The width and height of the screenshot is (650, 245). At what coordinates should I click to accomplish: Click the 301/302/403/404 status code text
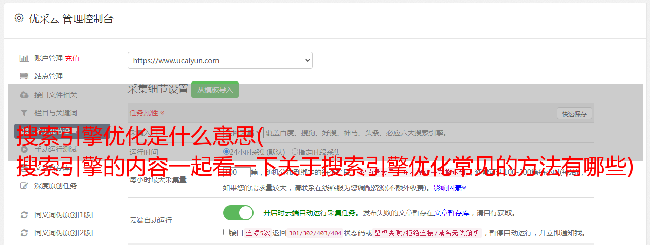314,233
